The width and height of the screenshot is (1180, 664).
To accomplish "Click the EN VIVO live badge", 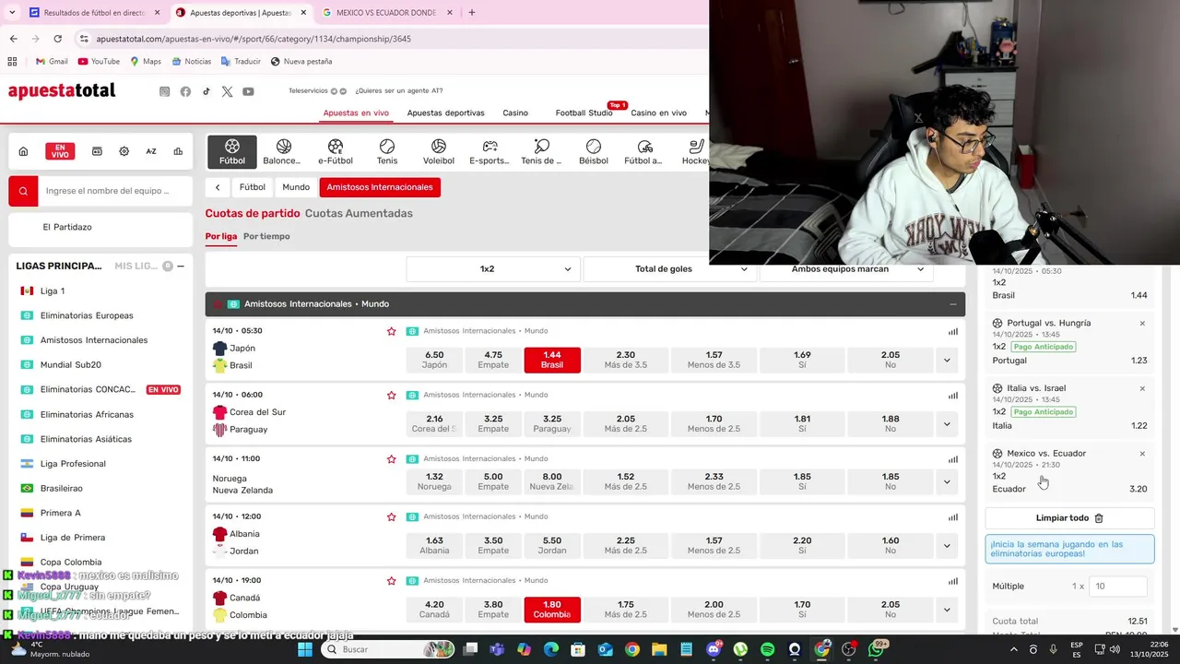I will pos(60,151).
